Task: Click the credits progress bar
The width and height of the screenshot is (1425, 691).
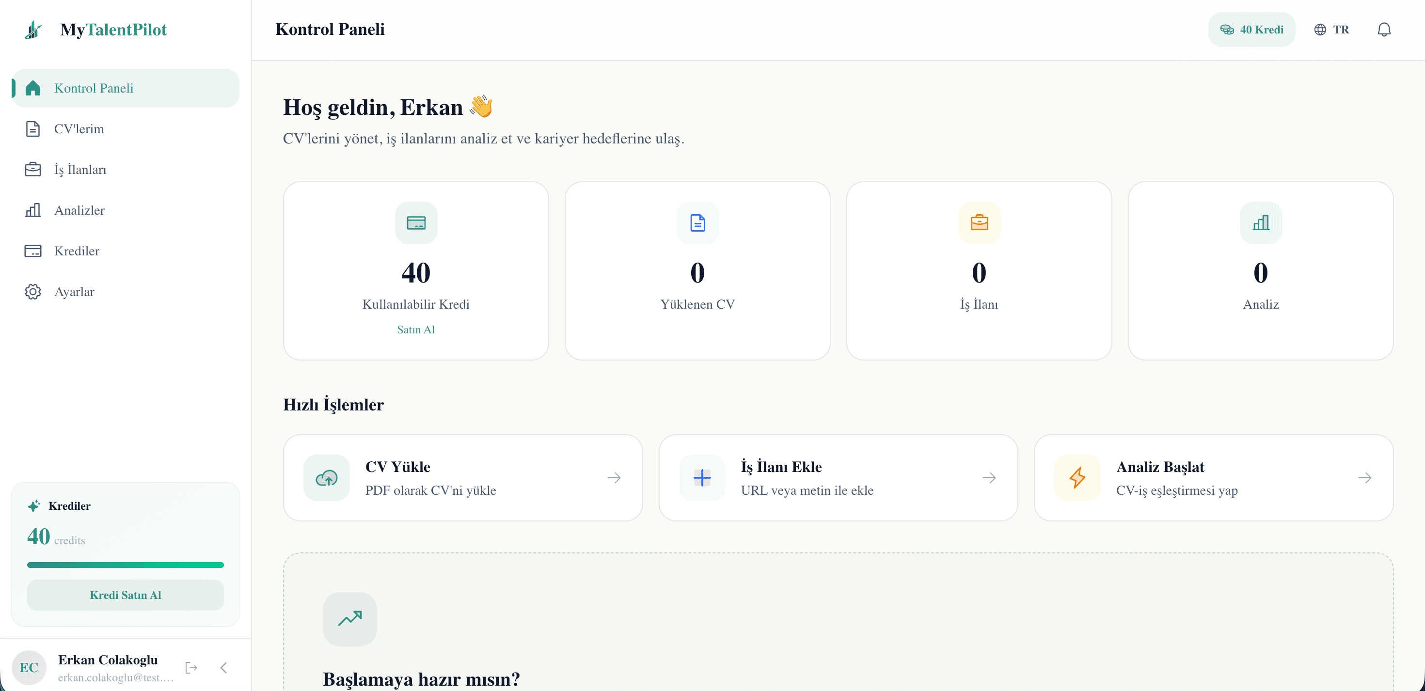Action: coord(126,565)
